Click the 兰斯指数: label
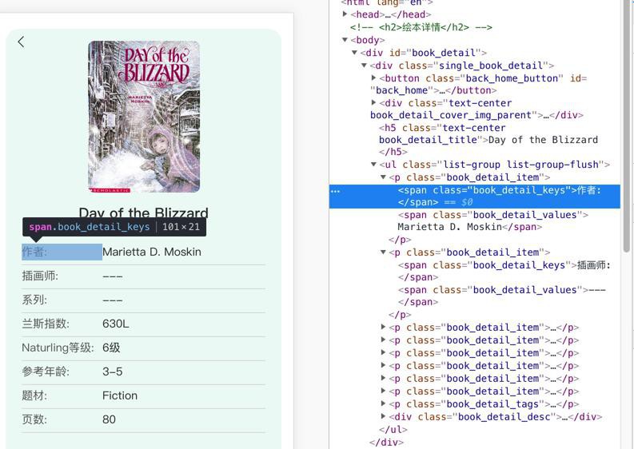 click(46, 324)
